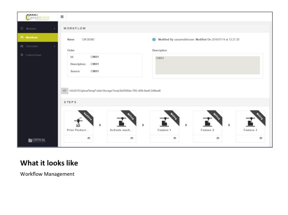Toggle the eye icon under Feature 1
This screenshot has height=215, width=288.
[x=175, y=138]
